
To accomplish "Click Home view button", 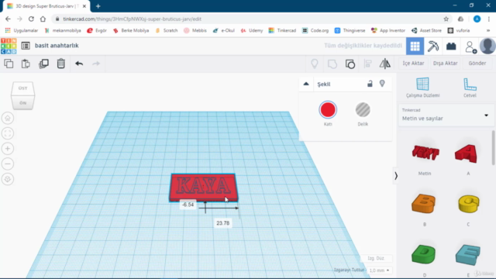I will tap(8, 118).
